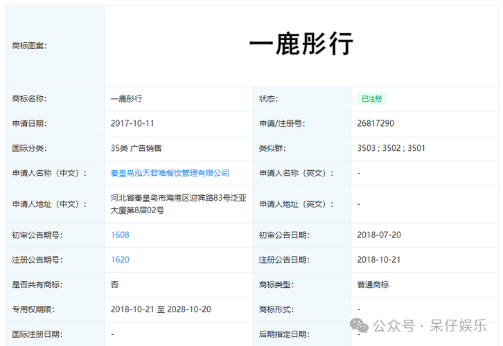
Task: Open applicant link 秦皇岛泓天君唯餐饮管理有限公司
Action: point(170,173)
